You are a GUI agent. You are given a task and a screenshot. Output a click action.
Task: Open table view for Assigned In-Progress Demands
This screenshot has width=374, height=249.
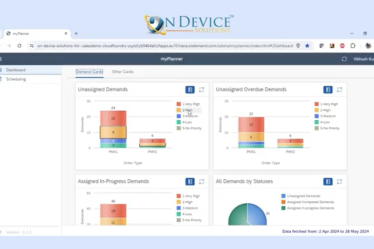pyautogui.click(x=190, y=181)
